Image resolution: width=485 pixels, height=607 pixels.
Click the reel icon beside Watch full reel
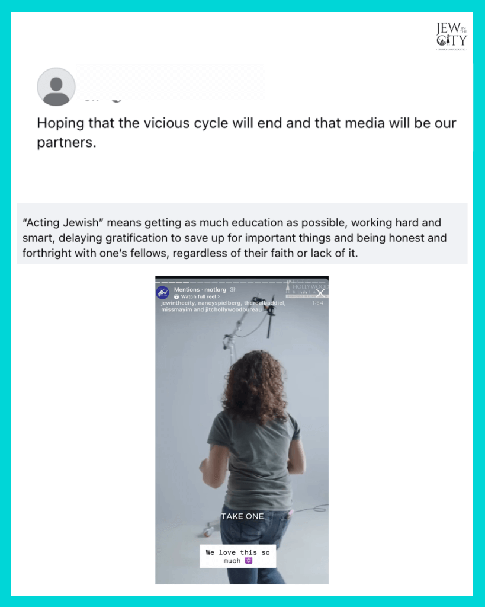tap(176, 296)
